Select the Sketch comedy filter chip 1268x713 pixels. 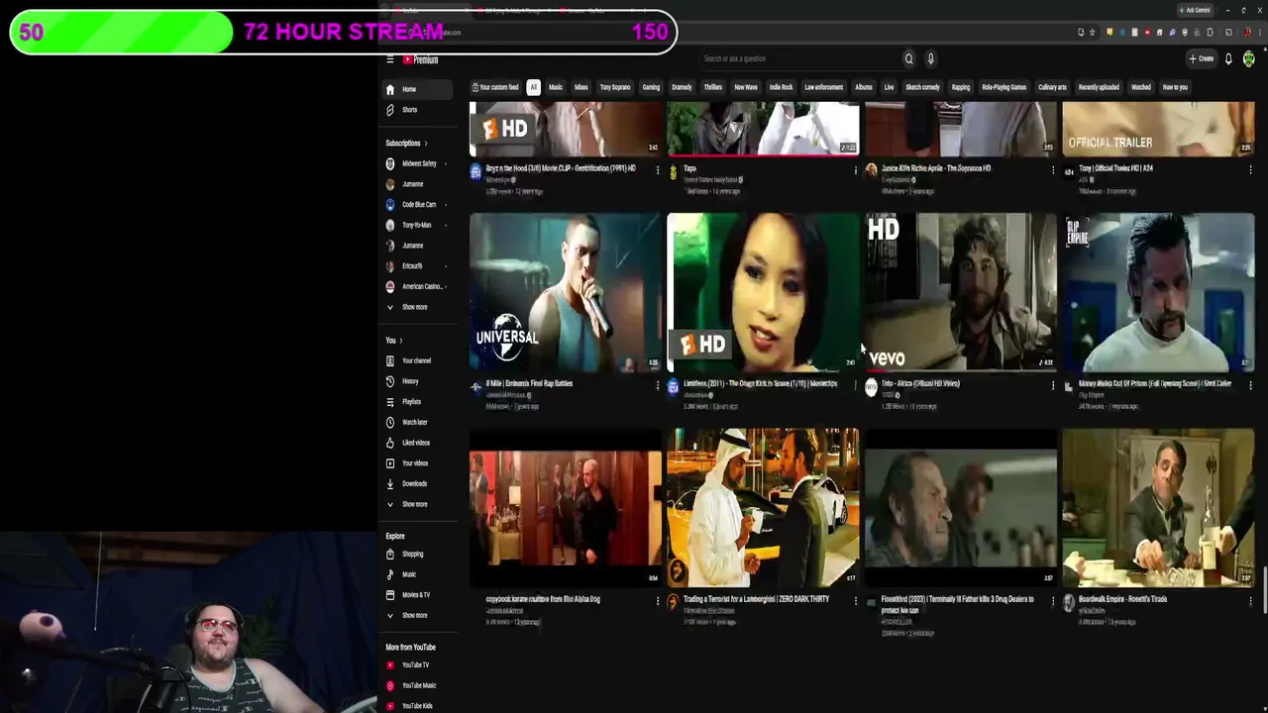click(x=922, y=87)
